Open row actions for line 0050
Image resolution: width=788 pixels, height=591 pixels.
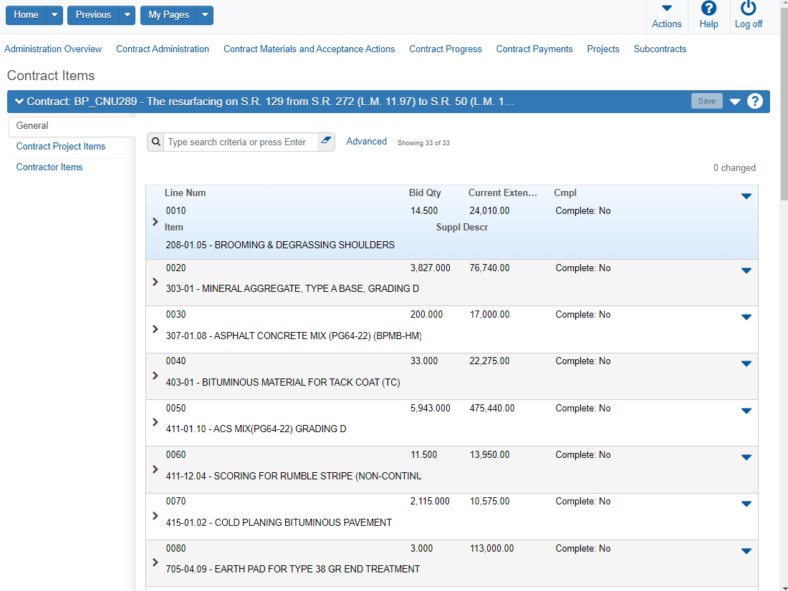pyautogui.click(x=746, y=411)
